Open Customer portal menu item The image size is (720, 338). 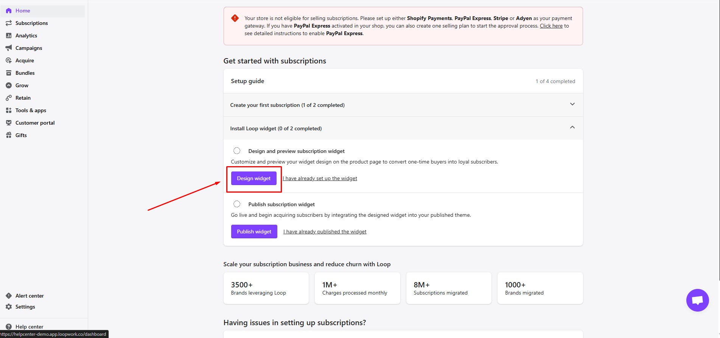[35, 123]
